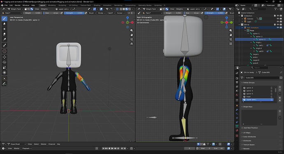Open the Tool properties tab
The image size is (284, 154).
[x=237, y=73]
